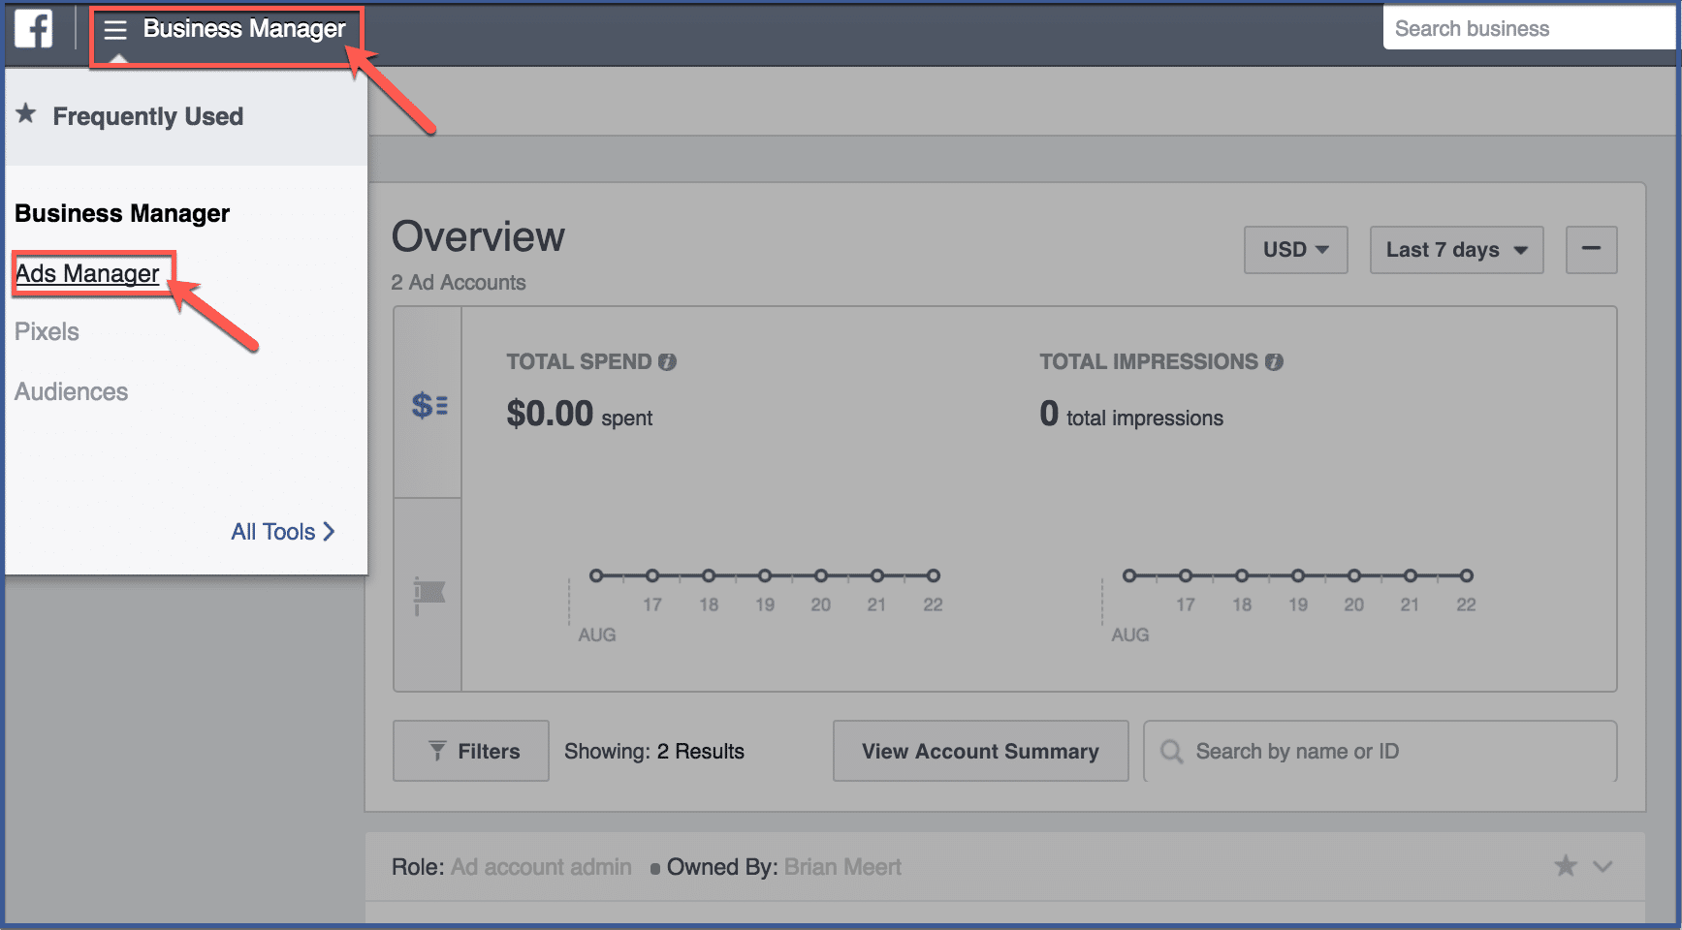This screenshot has height=930, width=1682.
Task: Open the USD currency dropdown
Action: (1296, 250)
